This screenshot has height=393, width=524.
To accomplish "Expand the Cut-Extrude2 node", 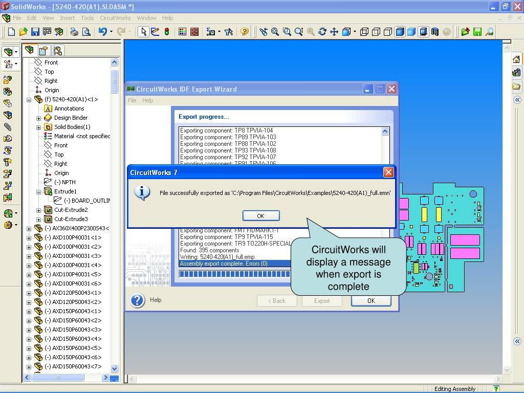I will coord(39,210).
